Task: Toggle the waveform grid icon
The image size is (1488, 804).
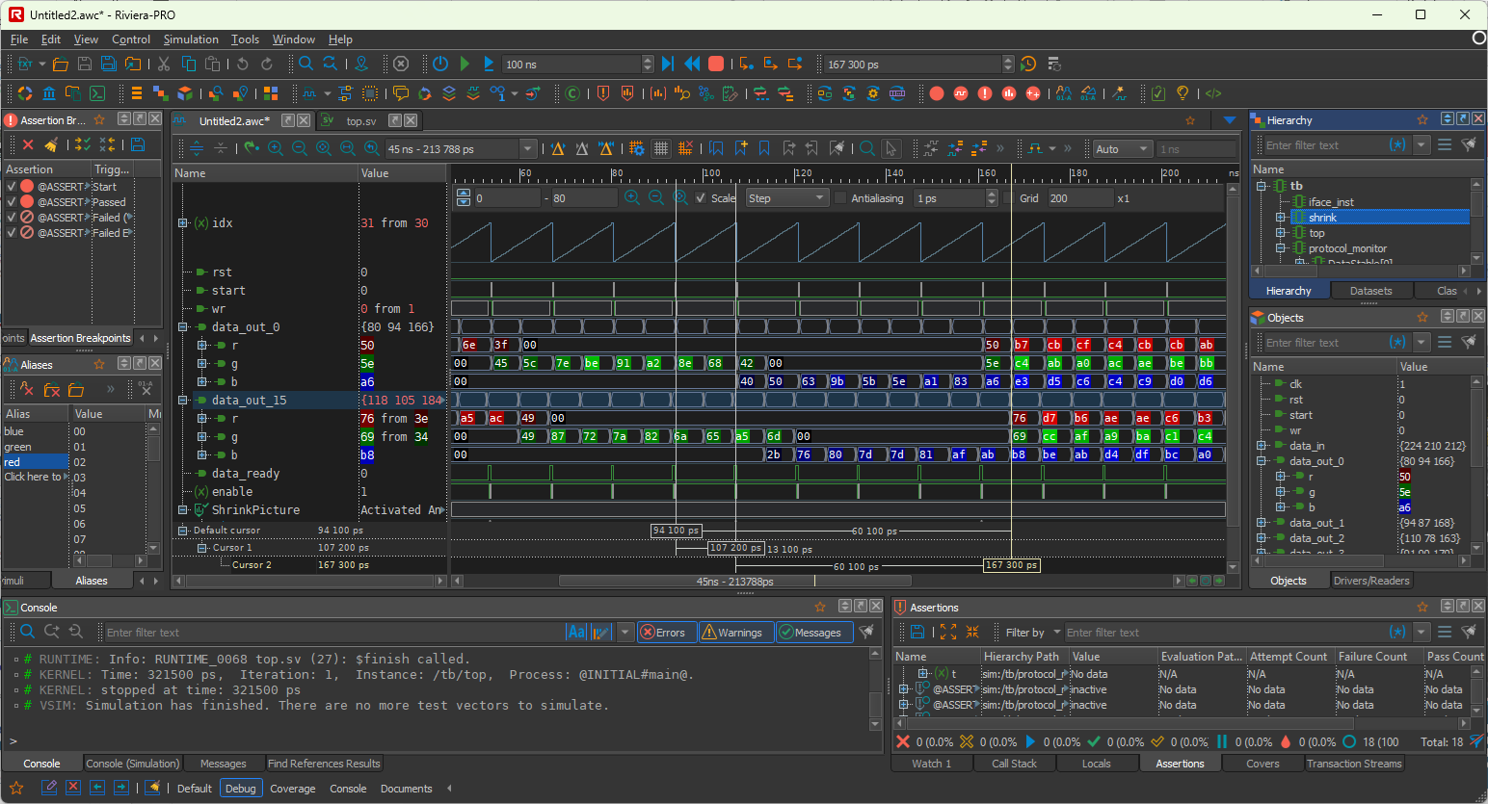Action: 661,148
